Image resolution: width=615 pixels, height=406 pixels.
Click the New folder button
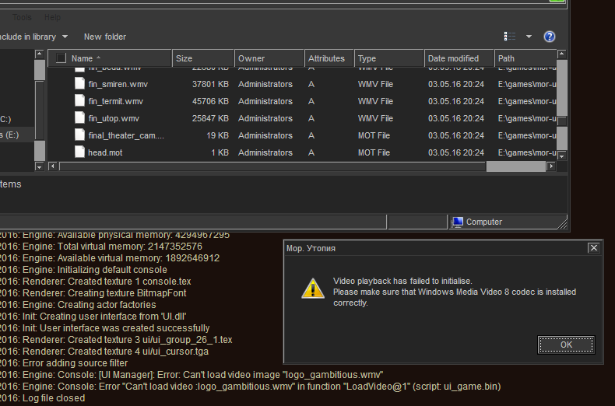coord(105,37)
